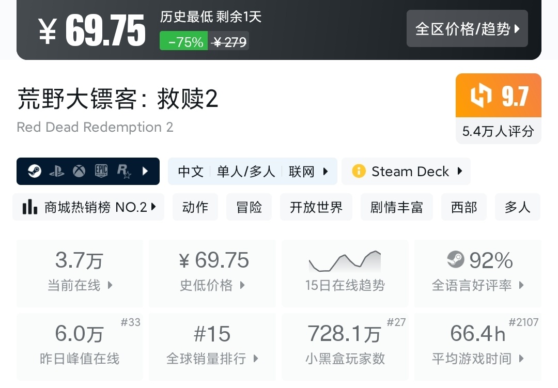The image size is (558, 388).
Task: Open 商城热销榜 NO.2 ranking
Action: (88, 207)
